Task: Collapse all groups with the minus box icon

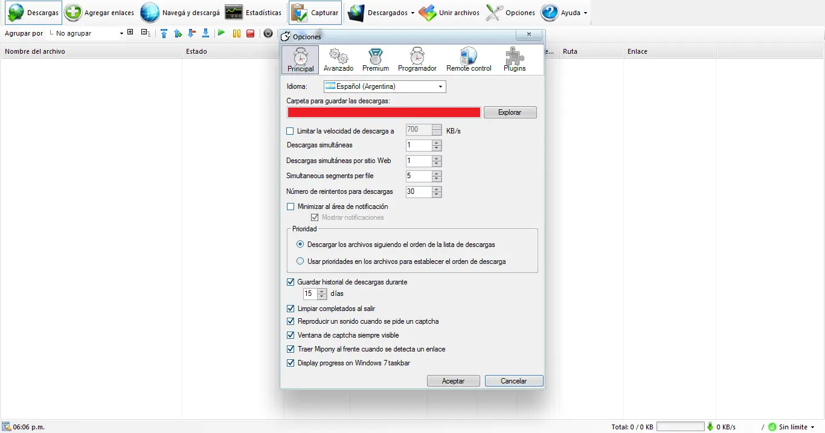Action: click(144, 33)
